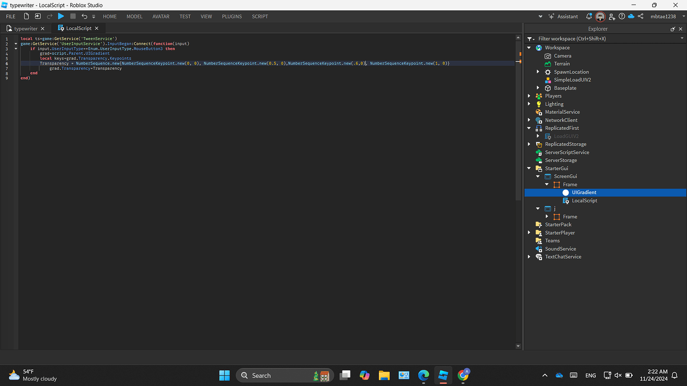Expand the Baseplate item arrow
The image size is (687, 386).
538,88
